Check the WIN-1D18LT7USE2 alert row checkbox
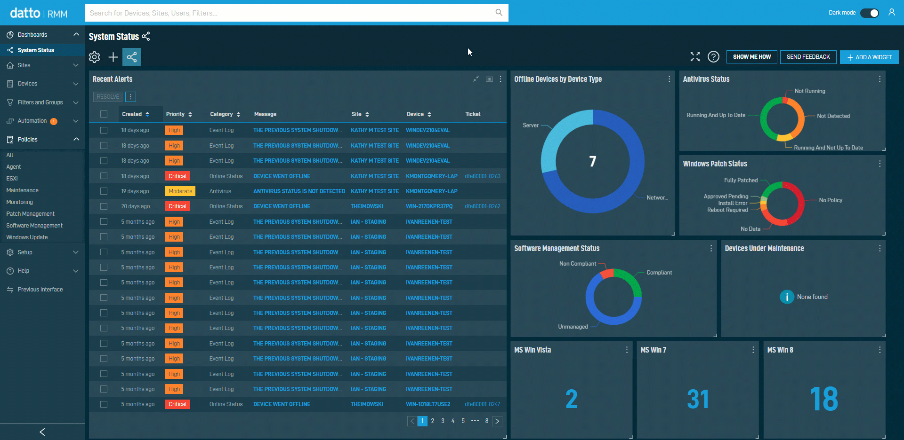Screen dimensions: 904x440 [104, 404]
